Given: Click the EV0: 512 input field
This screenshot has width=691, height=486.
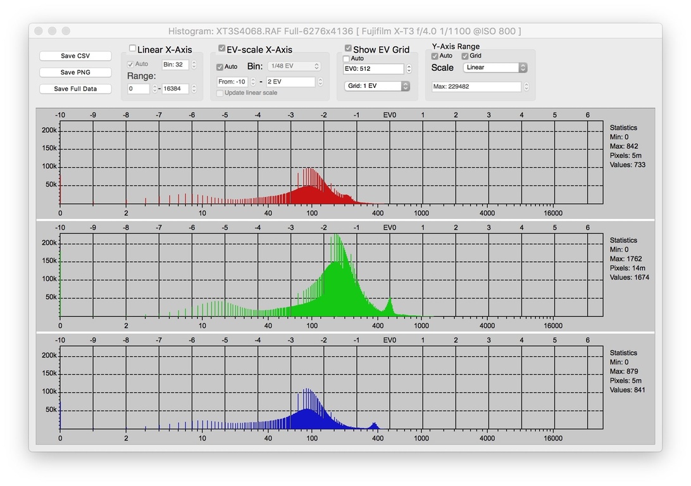Looking at the screenshot, I should coord(372,69).
